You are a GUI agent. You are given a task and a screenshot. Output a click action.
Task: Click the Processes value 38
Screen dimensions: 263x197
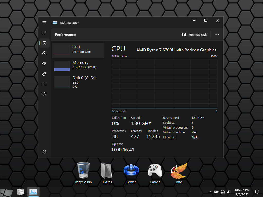[115, 136]
